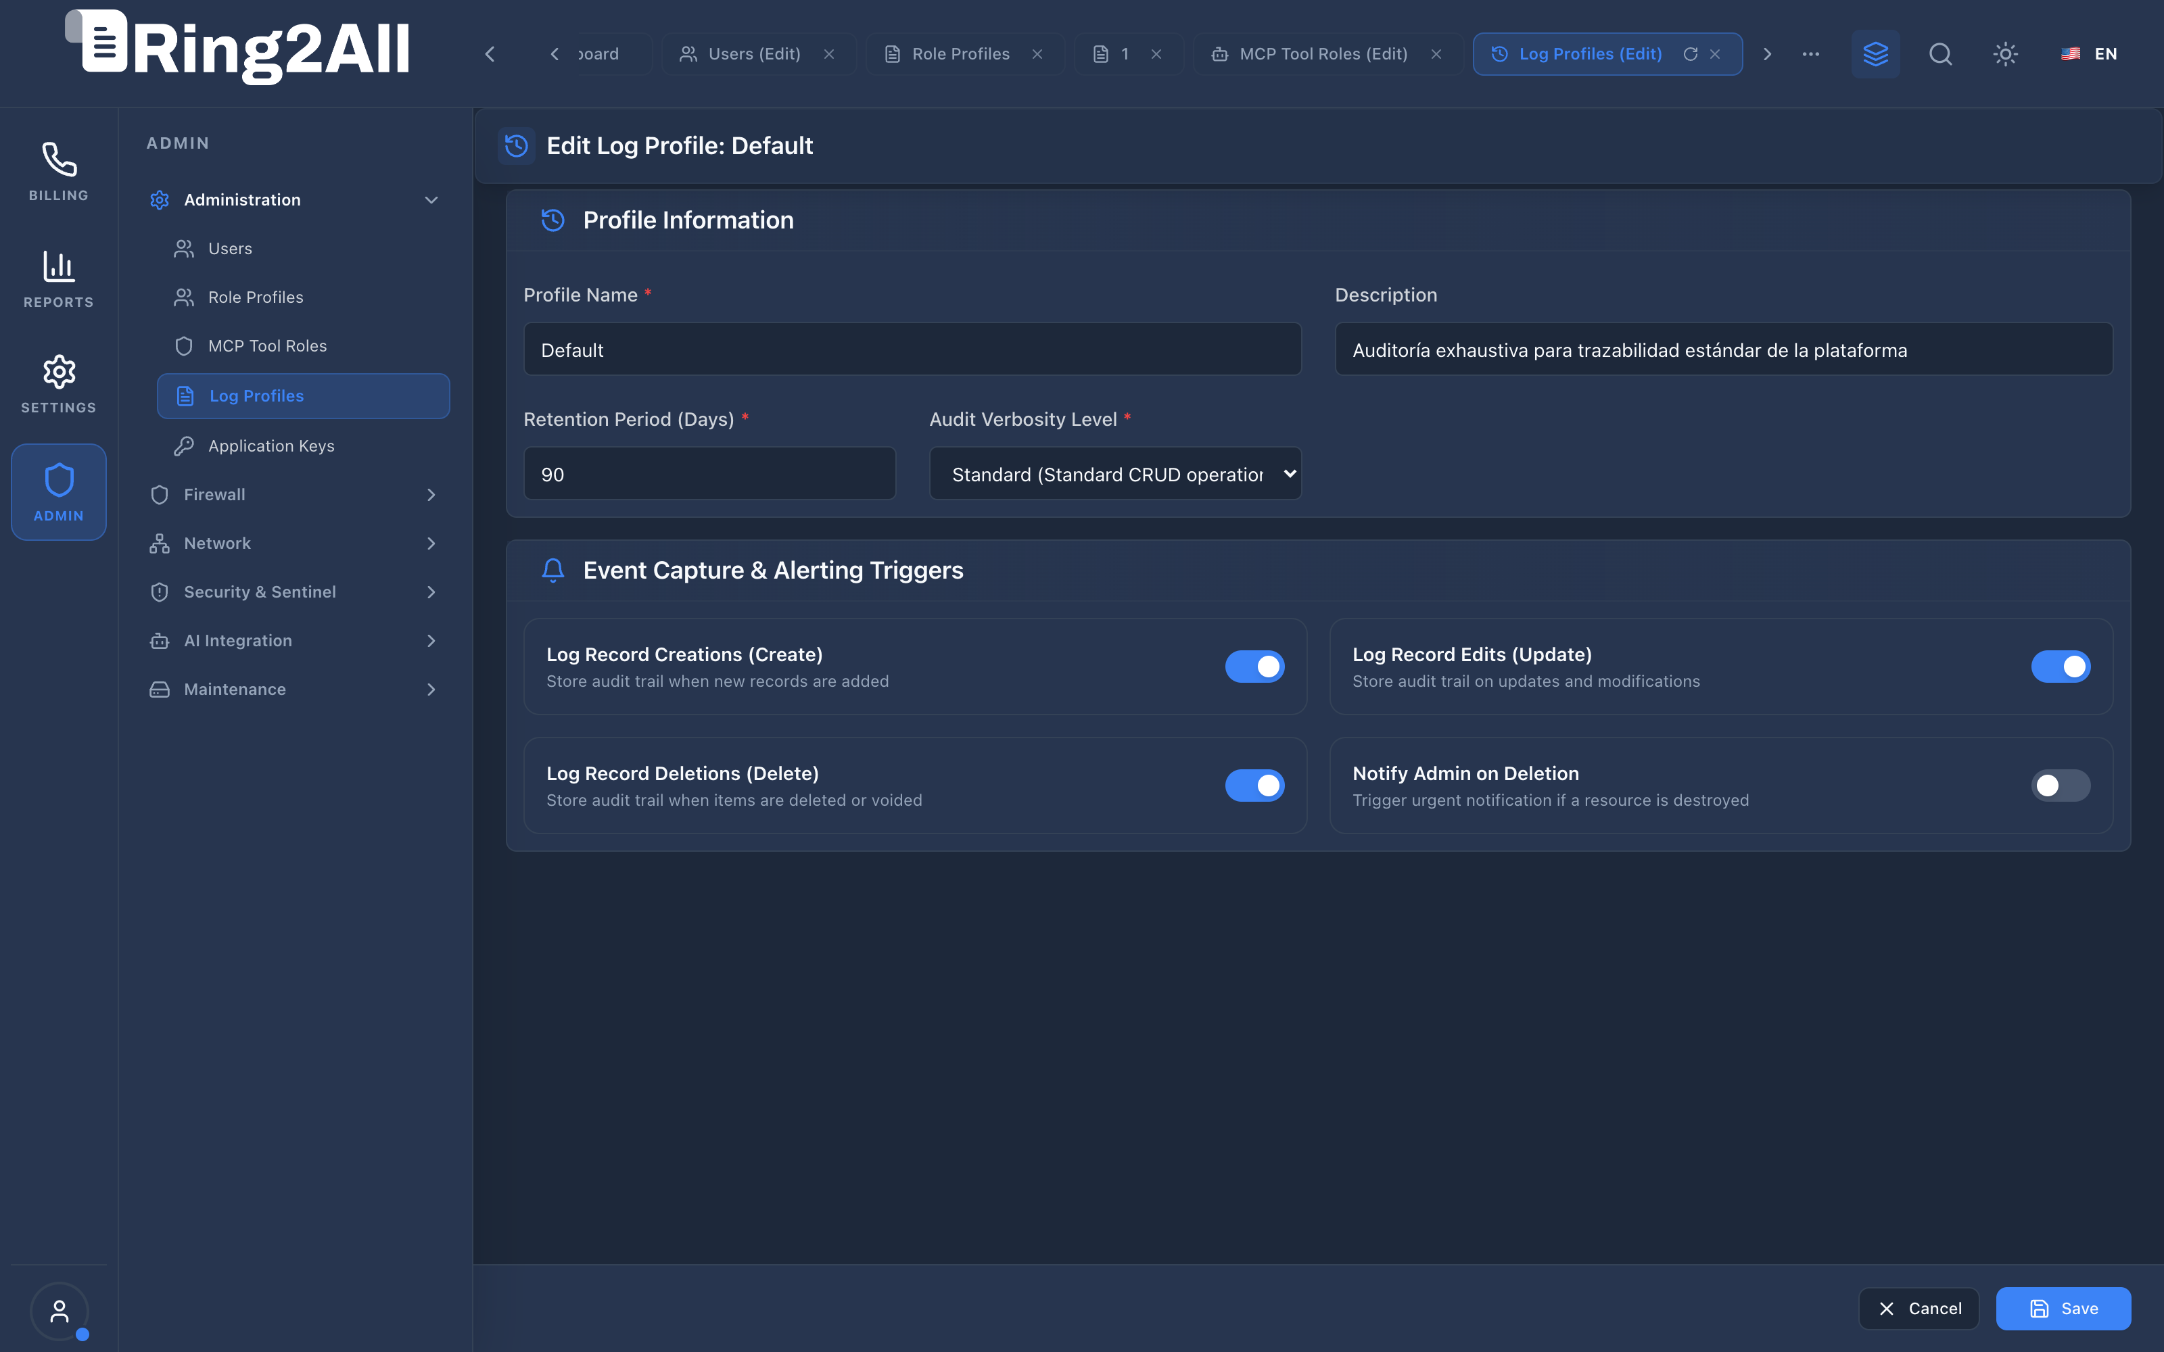The image size is (2164, 1352).
Task: Open the Billing phone icon section
Action: pos(59,172)
